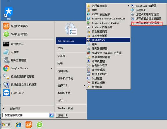Click the Administrator user picture icon

tap(71, 29)
